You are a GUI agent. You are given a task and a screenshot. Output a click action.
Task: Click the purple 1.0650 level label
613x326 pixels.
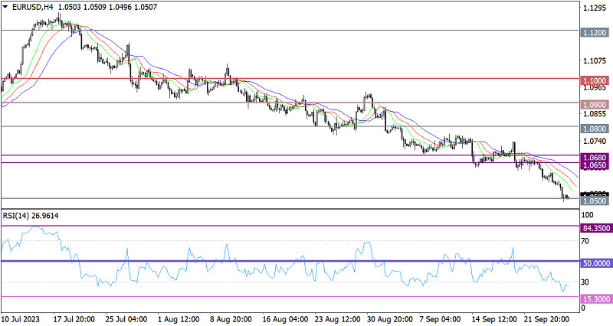pos(595,165)
